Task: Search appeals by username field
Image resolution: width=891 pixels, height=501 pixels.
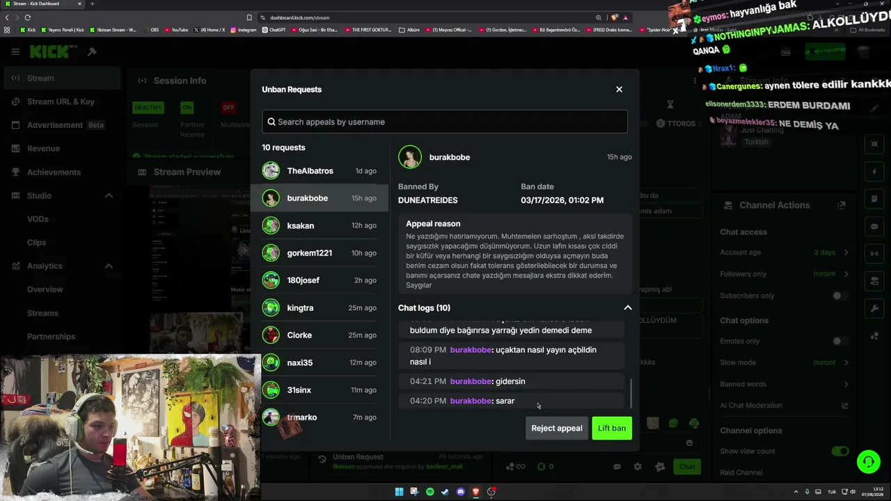Action: tap(445, 122)
